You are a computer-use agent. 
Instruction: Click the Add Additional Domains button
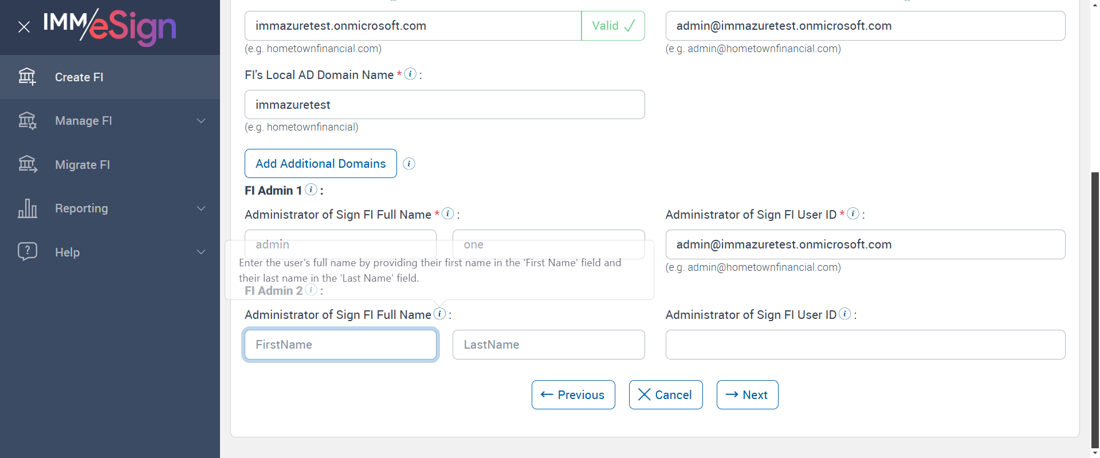320,164
